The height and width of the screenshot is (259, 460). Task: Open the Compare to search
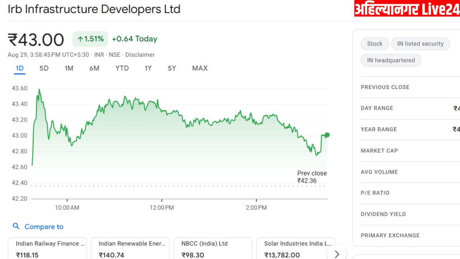pos(38,227)
